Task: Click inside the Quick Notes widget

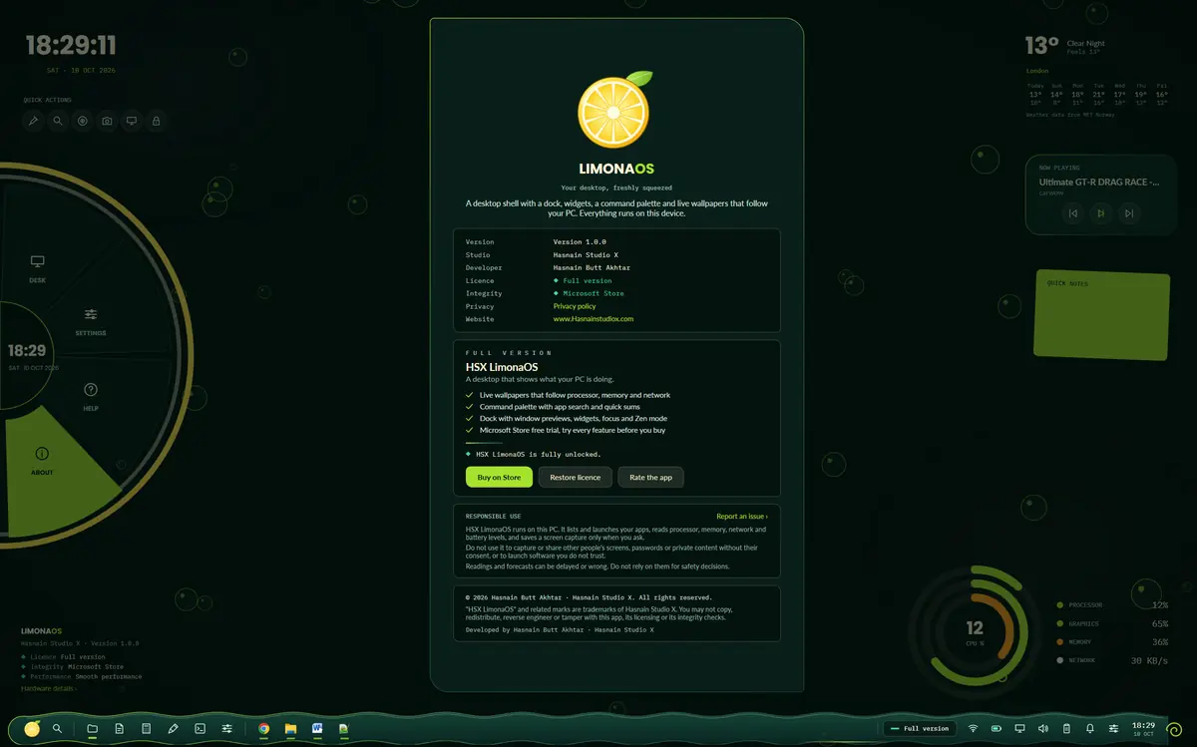Action: point(1101,315)
